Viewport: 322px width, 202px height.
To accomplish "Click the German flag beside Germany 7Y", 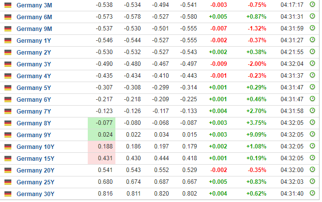I will [8, 112].
